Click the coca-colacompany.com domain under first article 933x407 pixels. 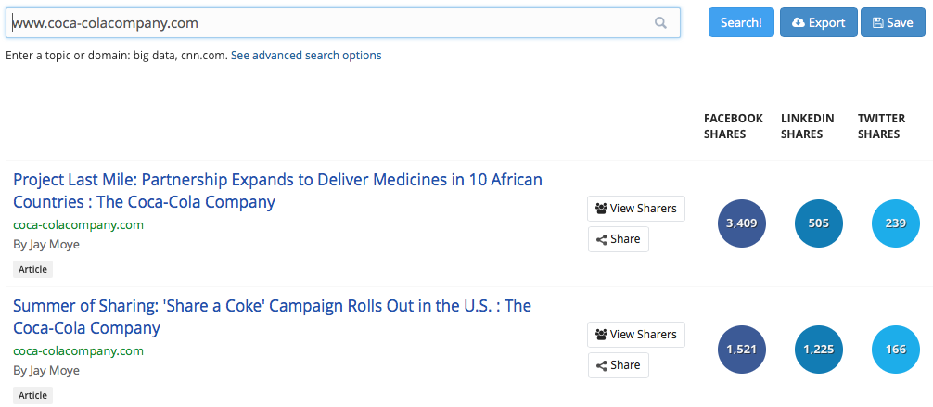(79, 224)
